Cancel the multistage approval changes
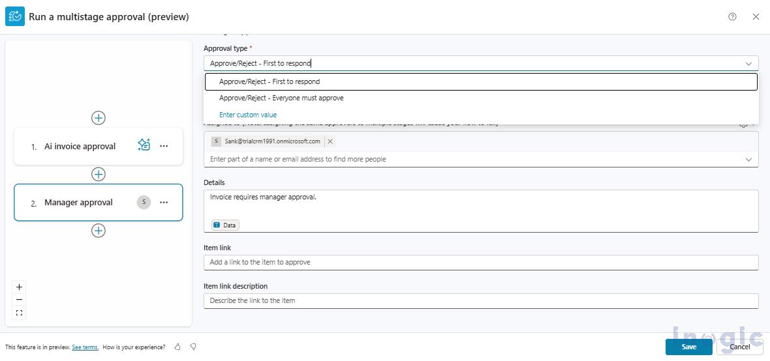This screenshot has width=770, height=361. click(x=739, y=347)
